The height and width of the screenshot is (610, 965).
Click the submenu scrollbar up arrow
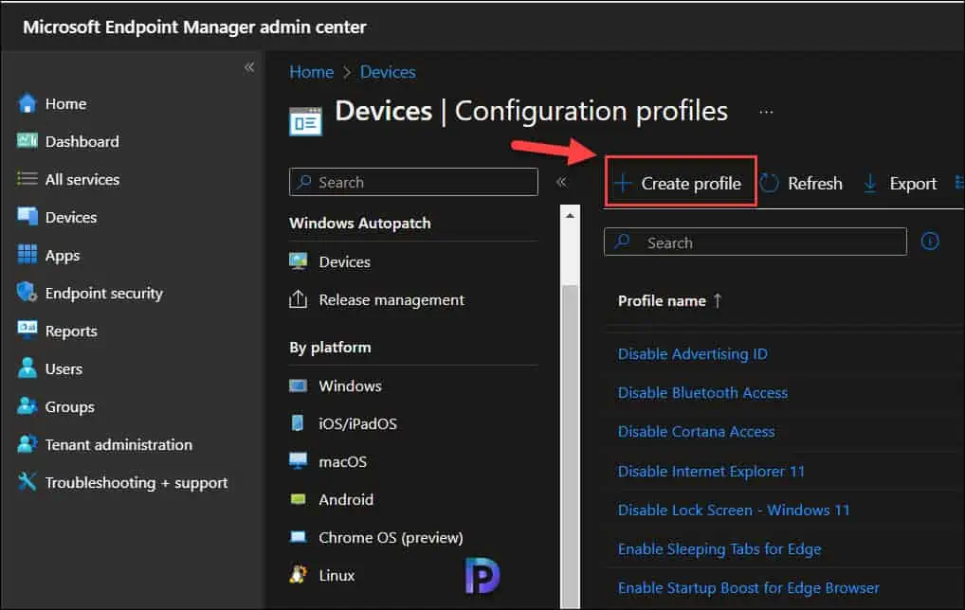pyautogui.click(x=570, y=216)
